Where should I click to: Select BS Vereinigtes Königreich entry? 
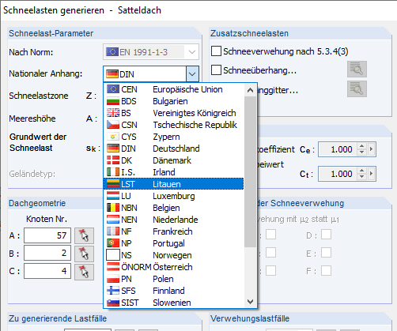pyautogui.click(x=174, y=113)
